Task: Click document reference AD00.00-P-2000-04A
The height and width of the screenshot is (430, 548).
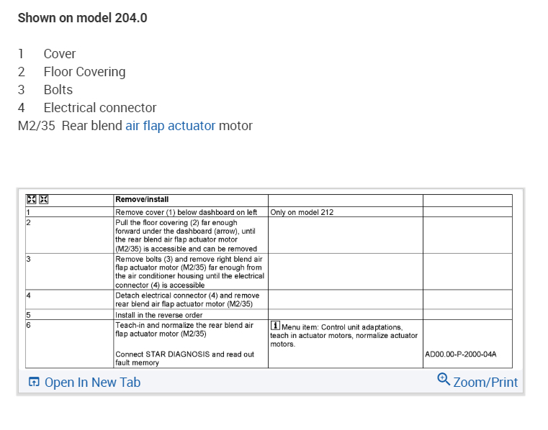Action: coord(461,354)
